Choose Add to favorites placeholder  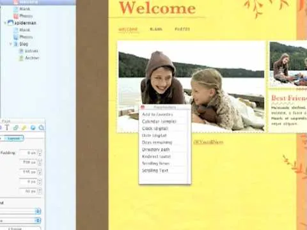(x=157, y=114)
